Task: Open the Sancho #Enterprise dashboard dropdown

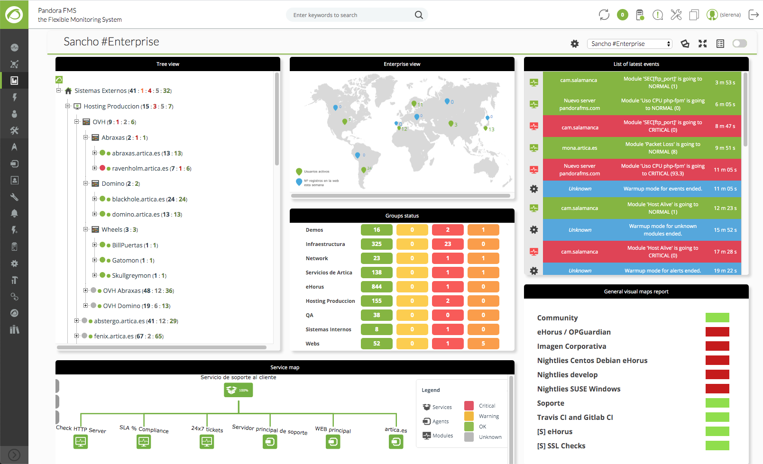Action: tap(630, 44)
